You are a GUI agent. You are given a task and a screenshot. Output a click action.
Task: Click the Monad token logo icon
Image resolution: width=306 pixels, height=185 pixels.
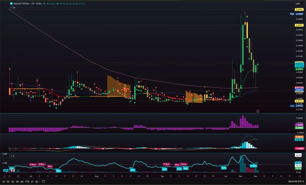(11, 4)
